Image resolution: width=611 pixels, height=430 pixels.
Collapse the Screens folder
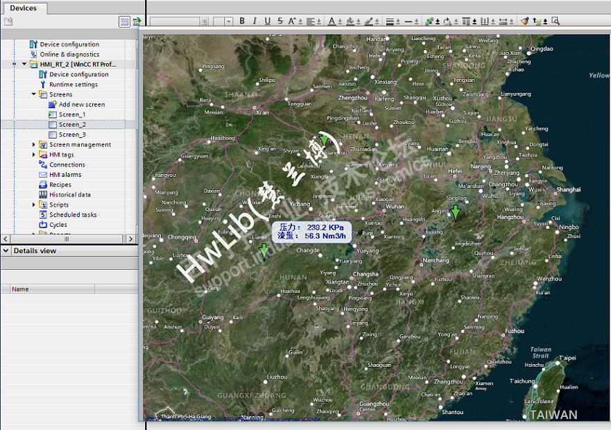pyautogui.click(x=34, y=94)
